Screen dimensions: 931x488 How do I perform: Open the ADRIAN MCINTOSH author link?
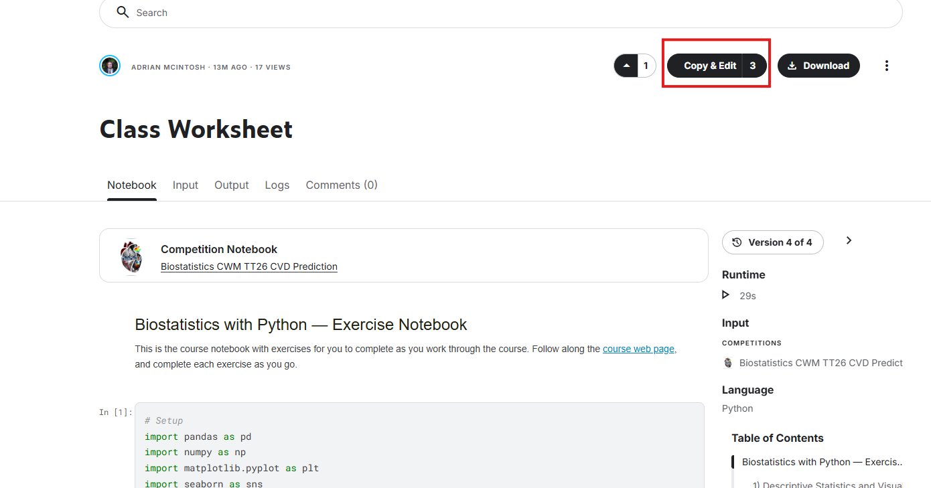(169, 68)
